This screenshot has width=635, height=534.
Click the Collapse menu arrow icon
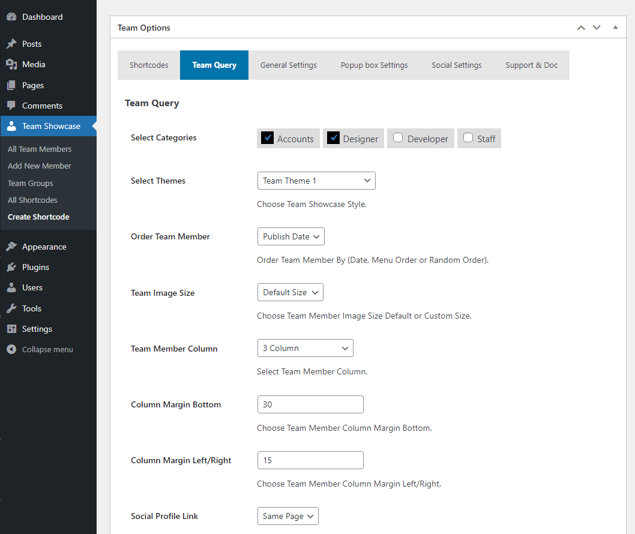(11, 349)
